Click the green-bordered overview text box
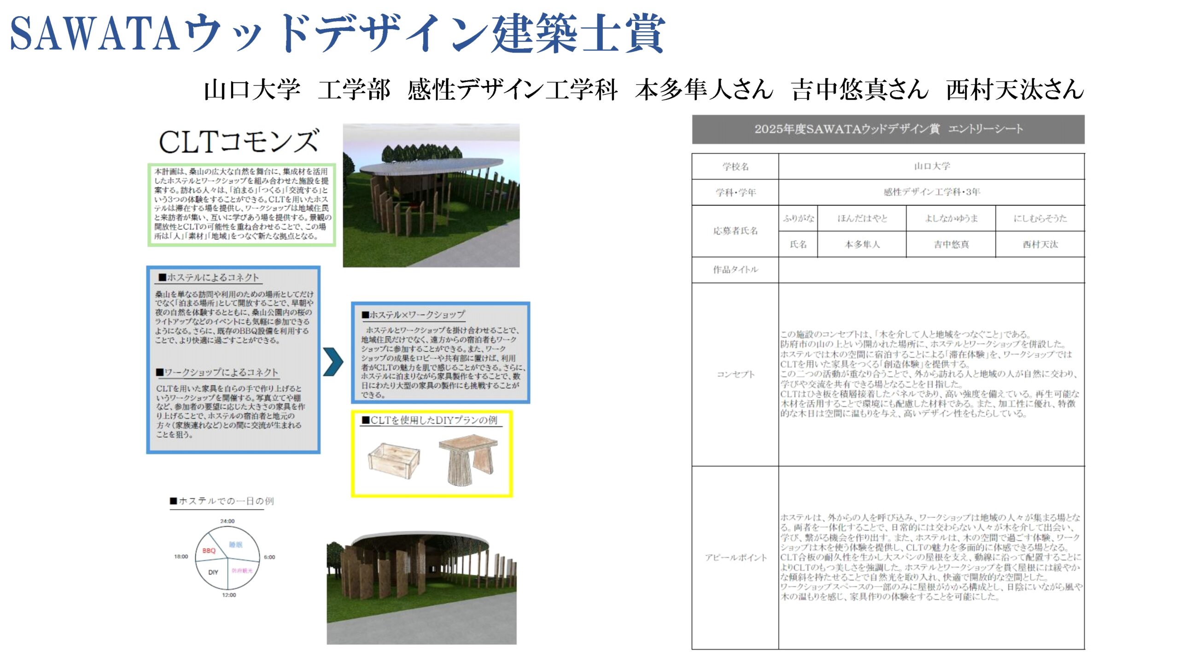Viewport: 1179px width, 663px height. 242,204
